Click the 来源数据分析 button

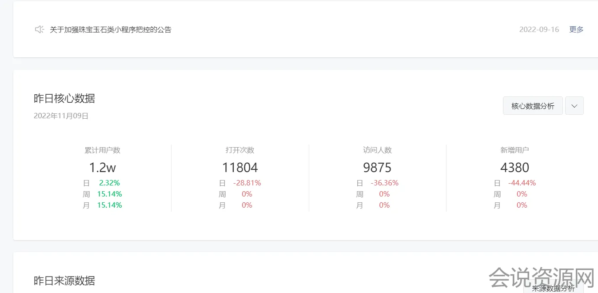click(553, 288)
